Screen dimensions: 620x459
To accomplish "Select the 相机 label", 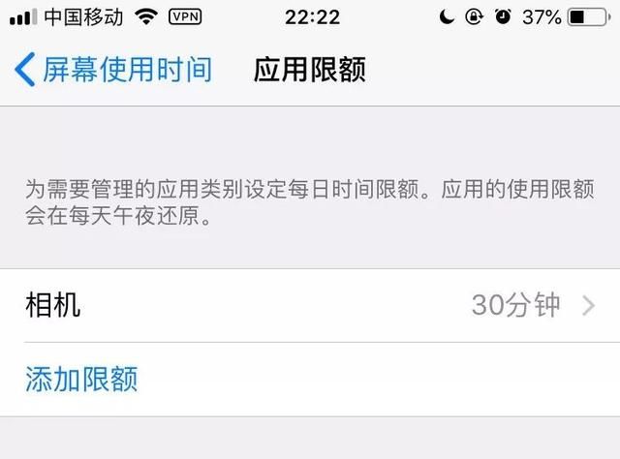I will point(53,305).
